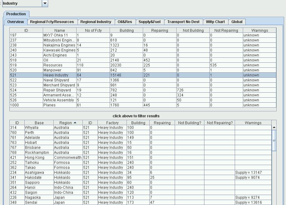The width and height of the screenshot is (286, 205).
Task: Select the Merchant Shipyard row
Action: point(143,85)
